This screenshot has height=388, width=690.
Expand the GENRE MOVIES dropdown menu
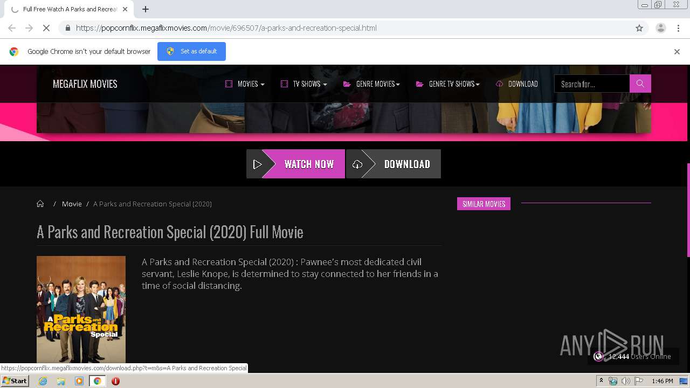371,84
